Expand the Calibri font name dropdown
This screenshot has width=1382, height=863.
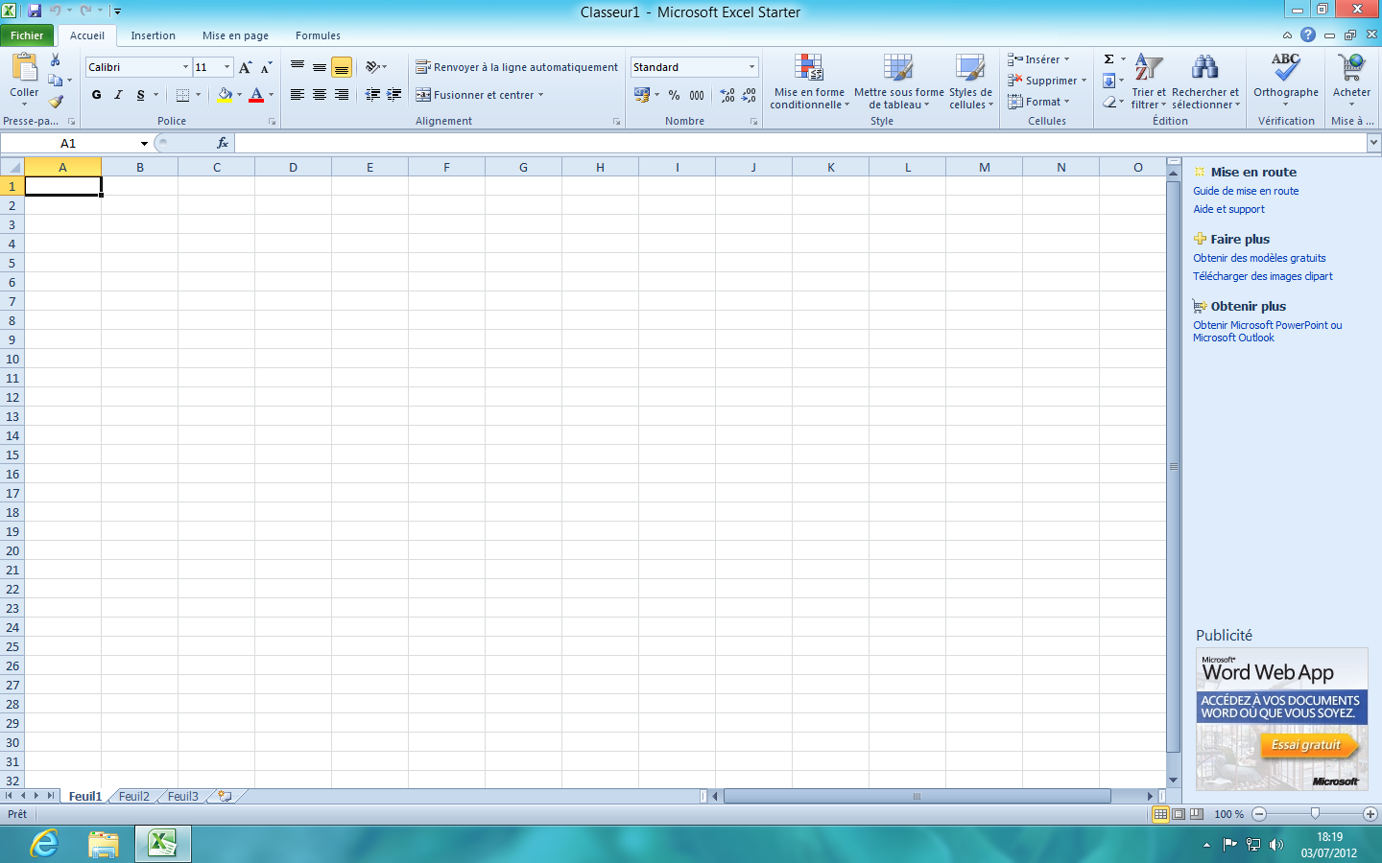click(185, 67)
